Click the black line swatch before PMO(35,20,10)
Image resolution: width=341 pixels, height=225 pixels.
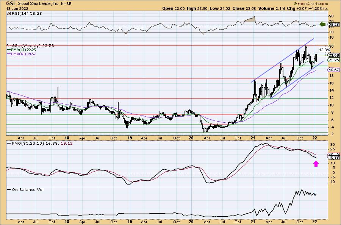(9, 144)
